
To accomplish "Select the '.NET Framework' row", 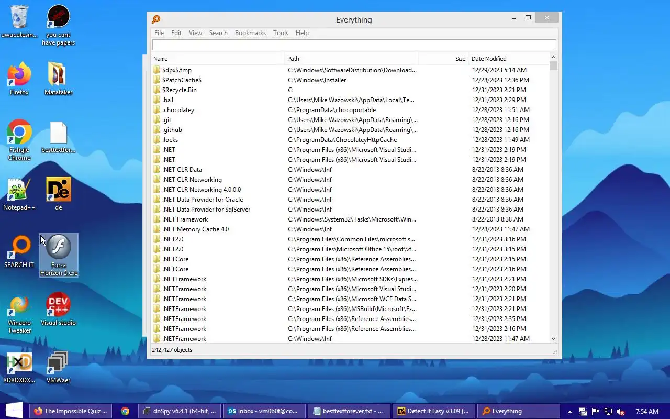I will (x=351, y=219).
